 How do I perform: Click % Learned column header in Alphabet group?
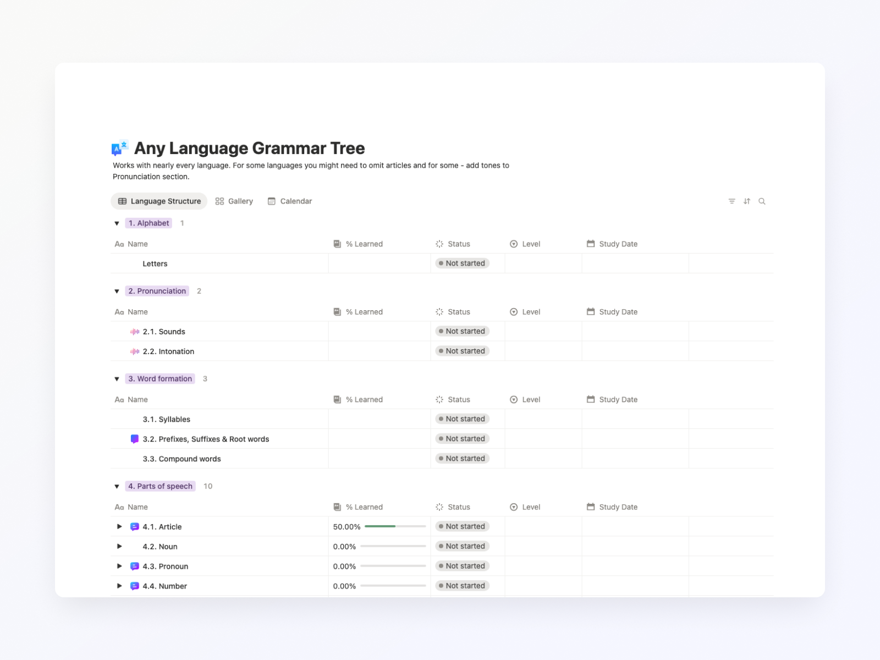[358, 244]
